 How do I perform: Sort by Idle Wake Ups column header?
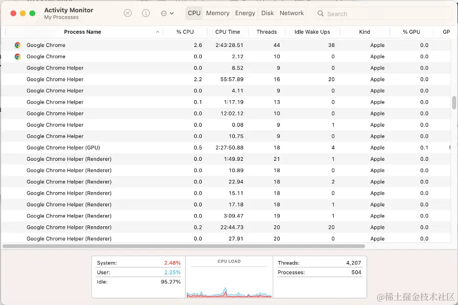pos(312,32)
